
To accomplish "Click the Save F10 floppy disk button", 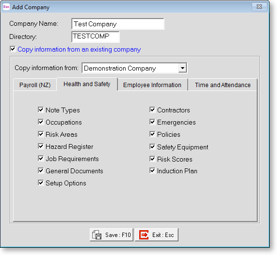I will 111,235.
